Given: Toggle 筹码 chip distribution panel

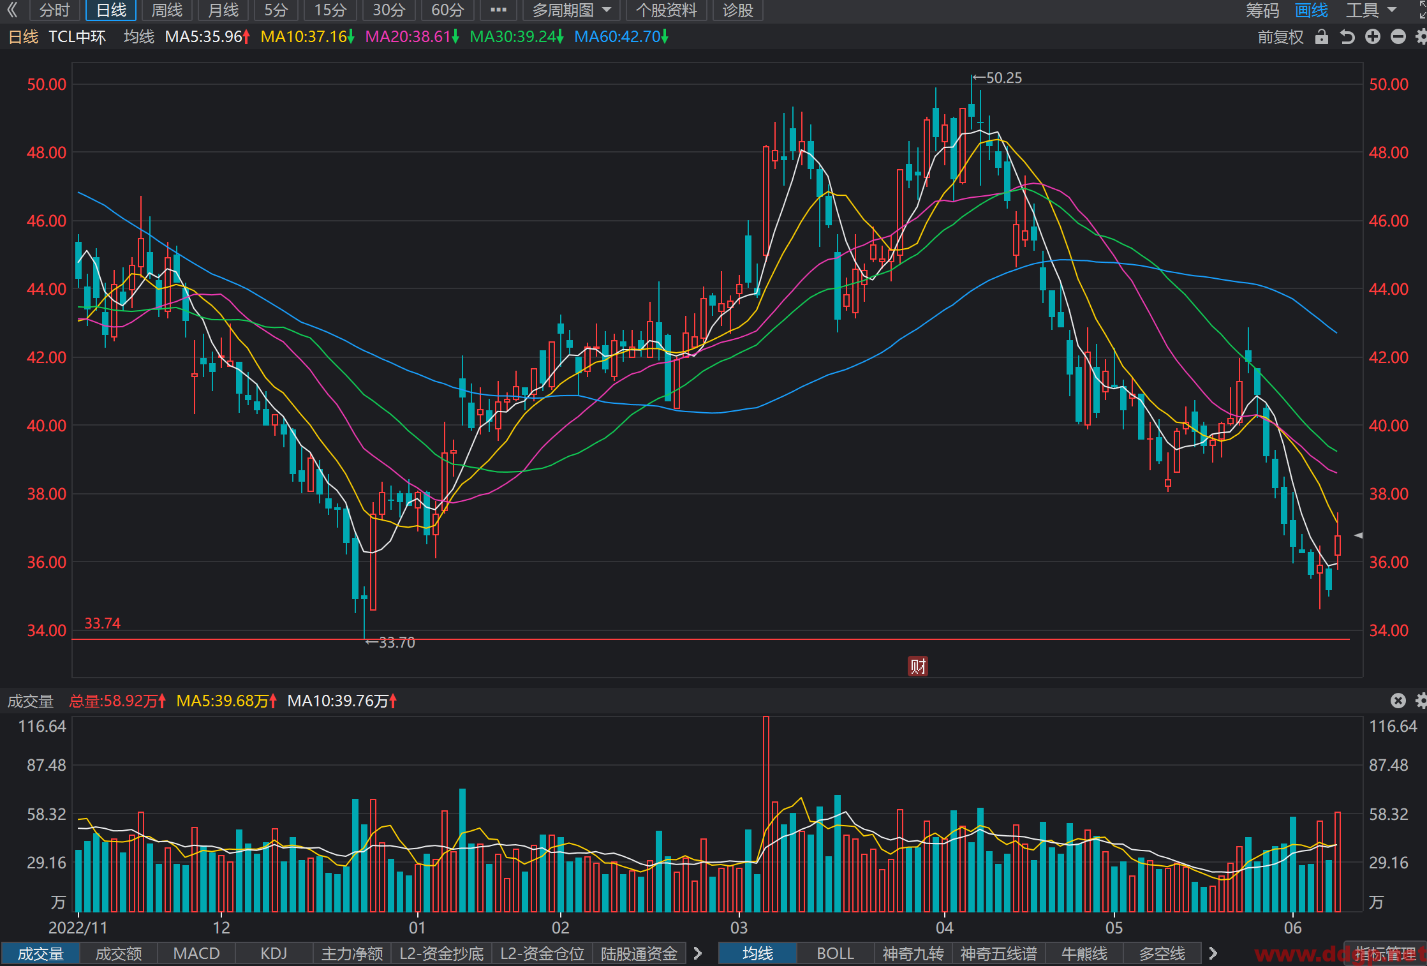Looking at the screenshot, I should point(1262,10).
